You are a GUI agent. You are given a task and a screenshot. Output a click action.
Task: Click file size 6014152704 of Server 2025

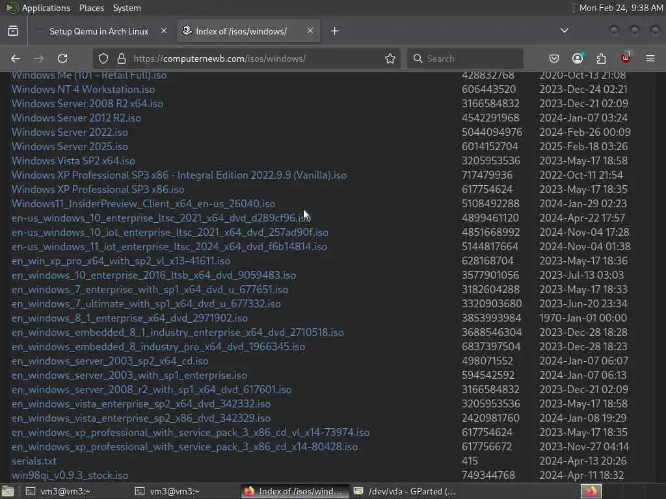click(490, 147)
